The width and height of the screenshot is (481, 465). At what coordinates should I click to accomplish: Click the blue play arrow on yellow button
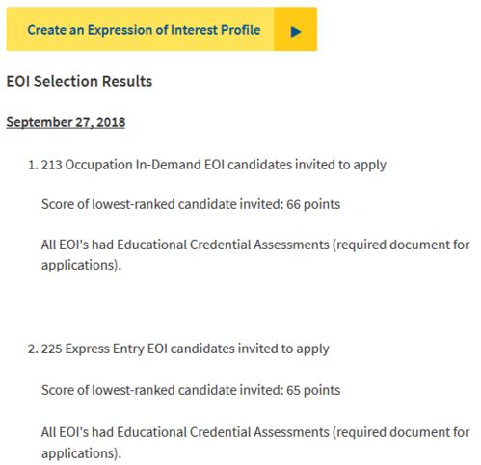pyautogui.click(x=296, y=32)
